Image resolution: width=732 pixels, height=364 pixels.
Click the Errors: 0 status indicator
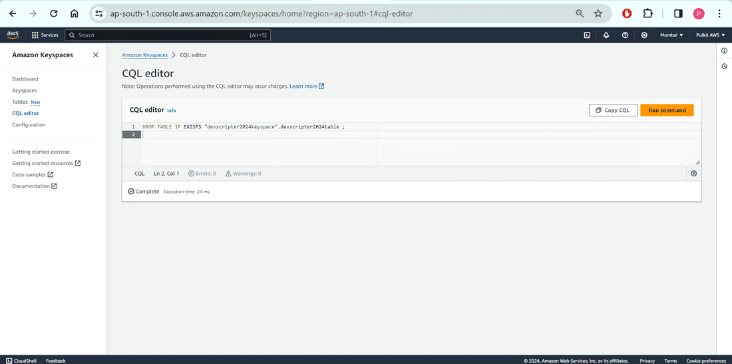tap(202, 174)
